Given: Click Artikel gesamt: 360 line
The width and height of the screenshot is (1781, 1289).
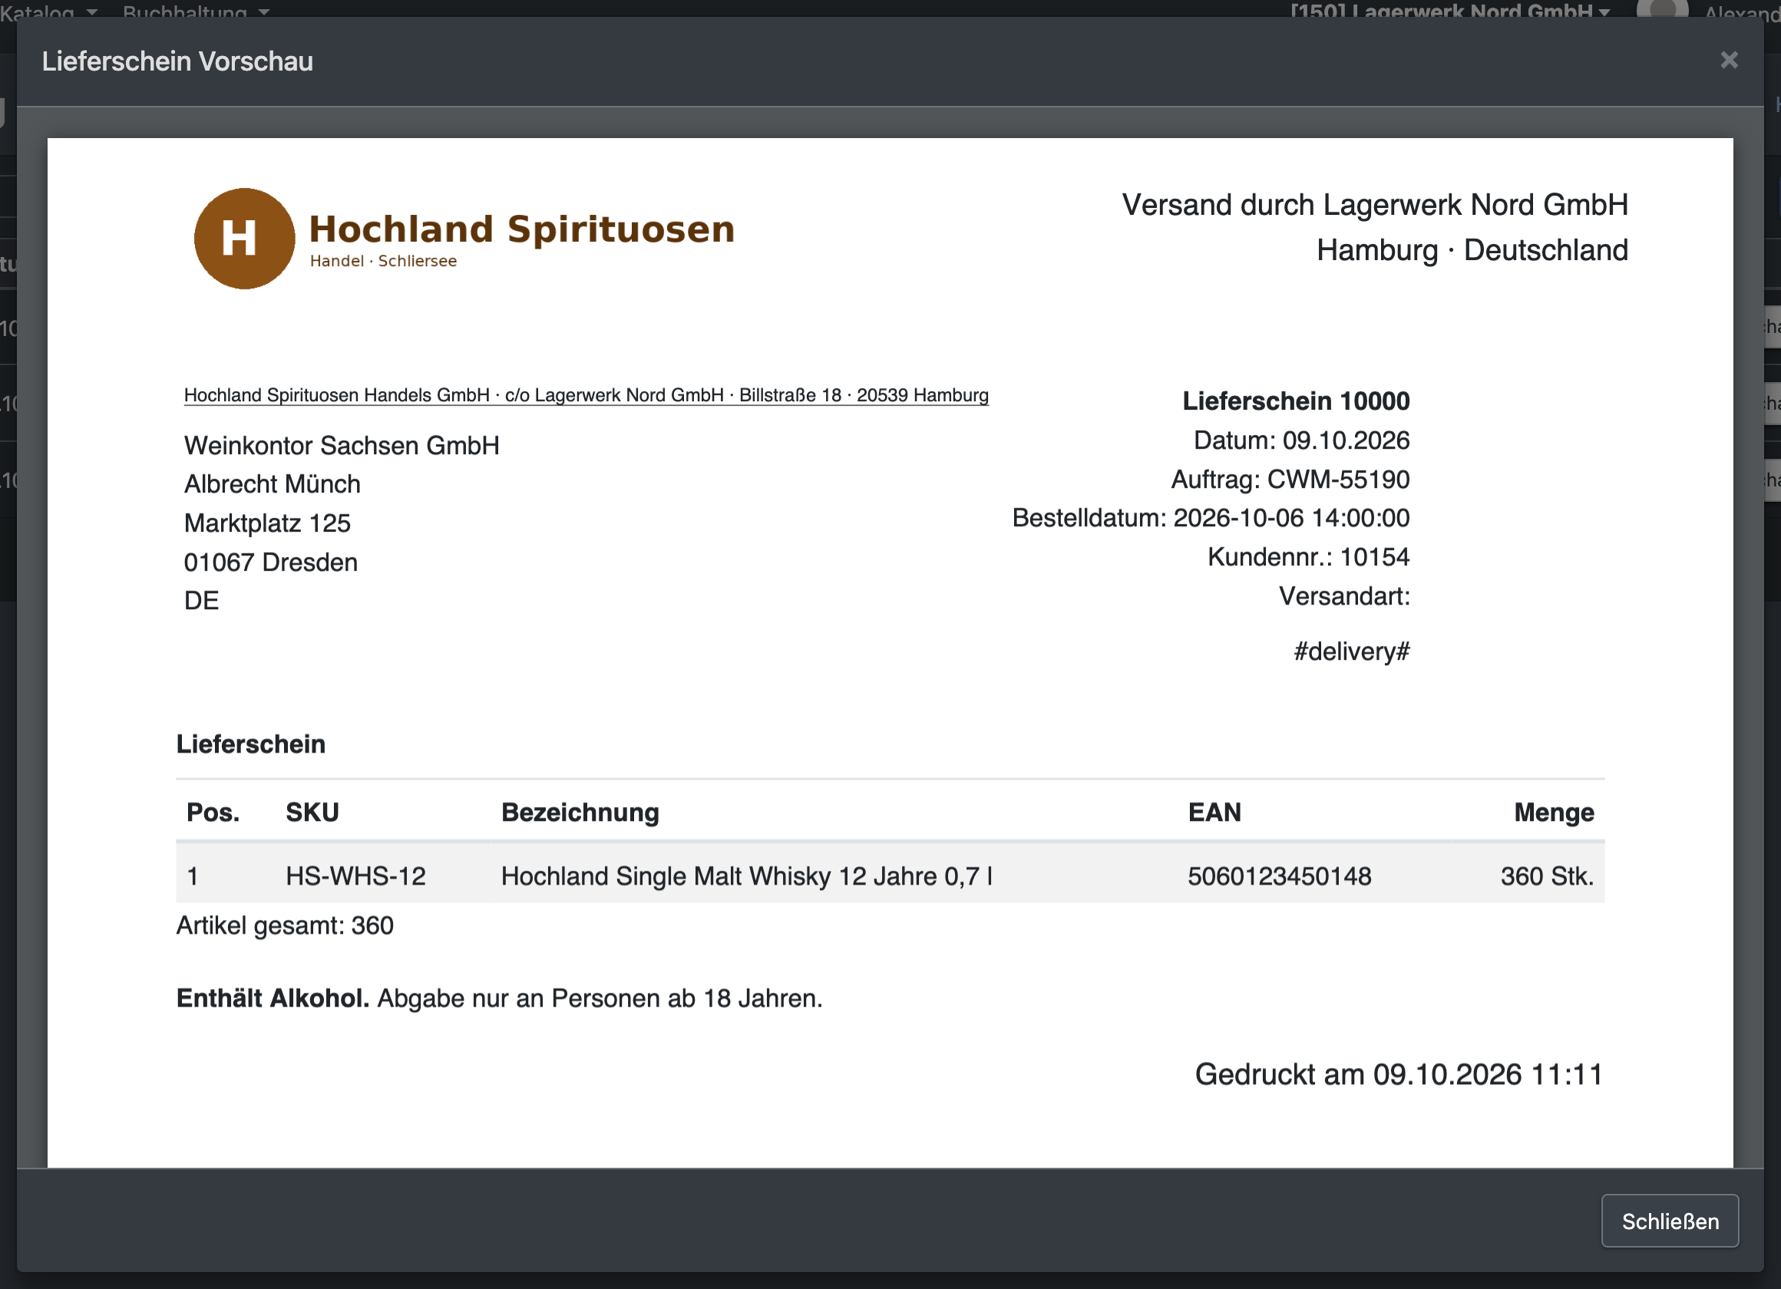Looking at the screenshot, I should [285, 925].
